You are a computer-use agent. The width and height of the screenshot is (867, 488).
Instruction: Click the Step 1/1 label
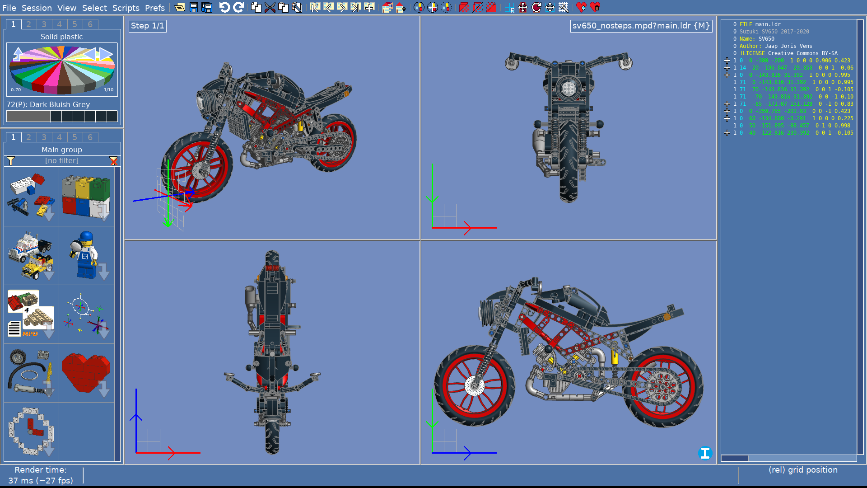click(148, 26)
